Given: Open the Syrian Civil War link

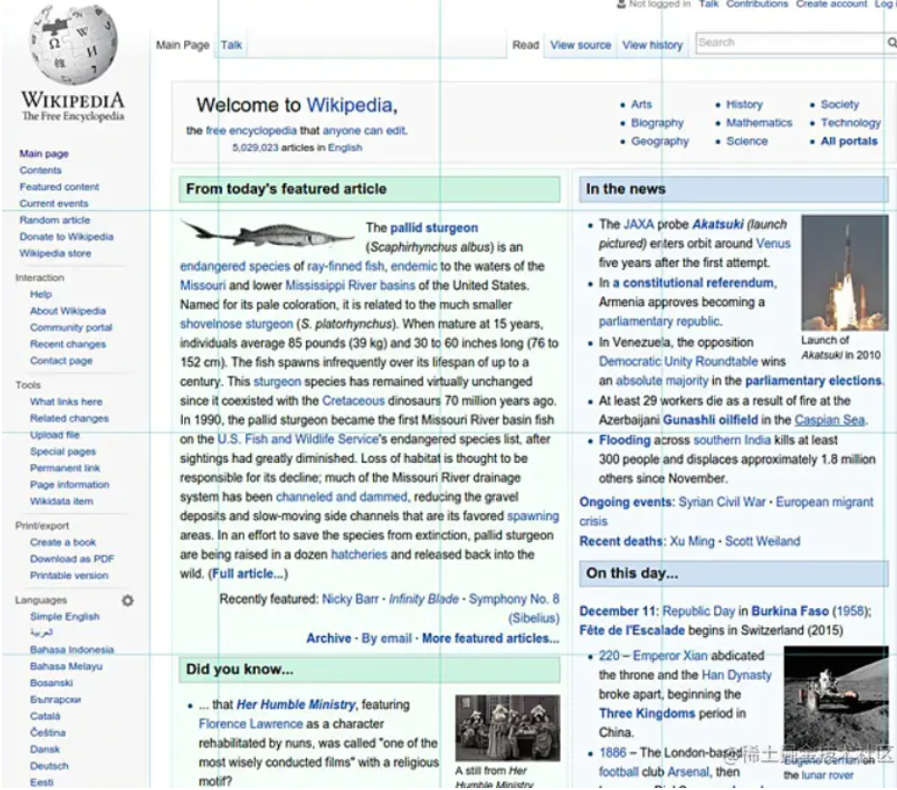Looking at the screenshot, I should (x=722, y=502).
